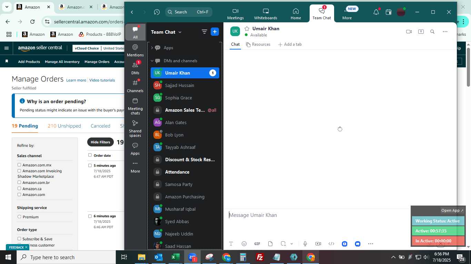Tick the select-all checkbox beside Order date

pyautogui.click(x=90, y=155)
